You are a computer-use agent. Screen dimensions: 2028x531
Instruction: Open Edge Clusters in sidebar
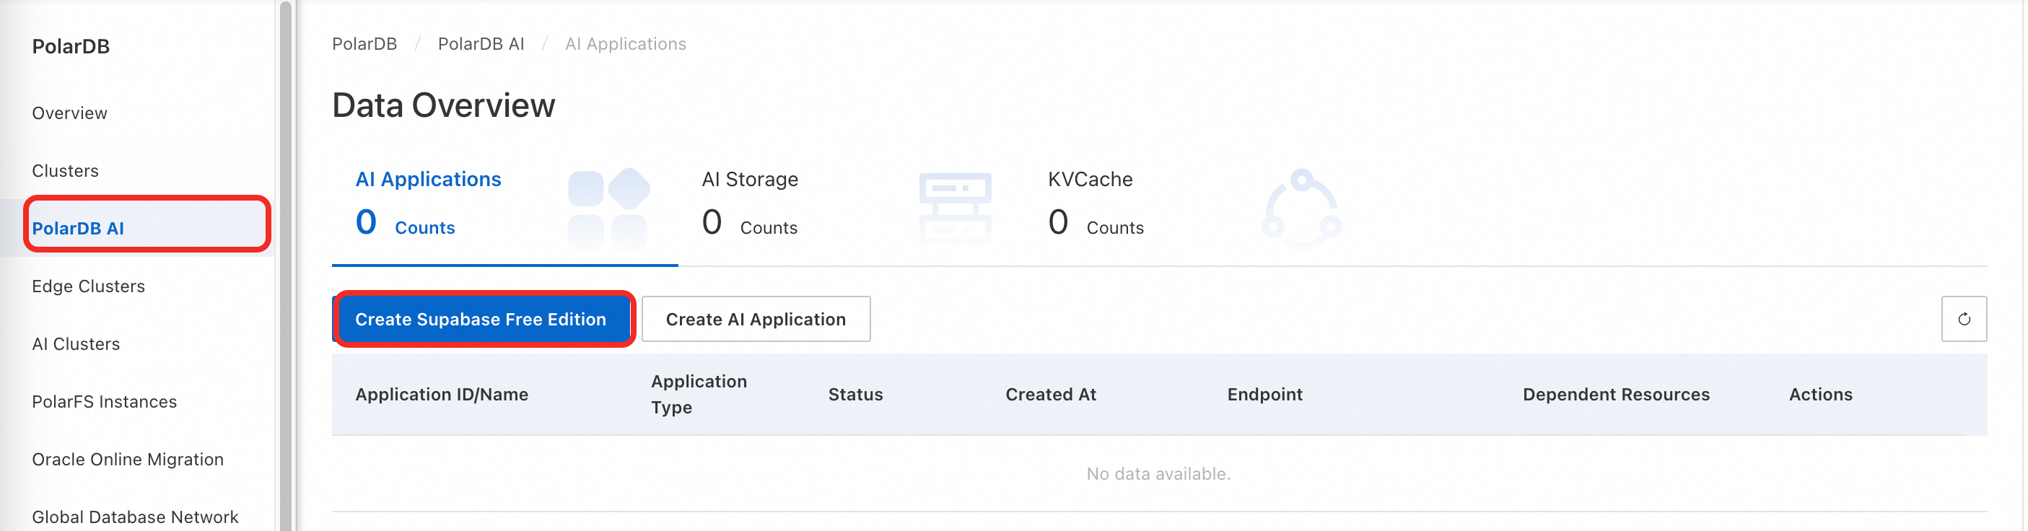tap(88, 286)
